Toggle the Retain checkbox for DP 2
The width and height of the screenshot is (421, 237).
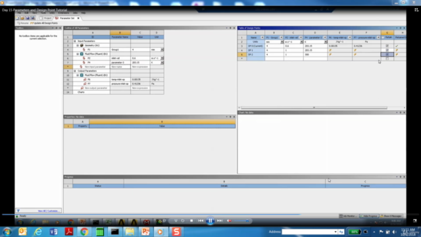(x=387, y=55)
